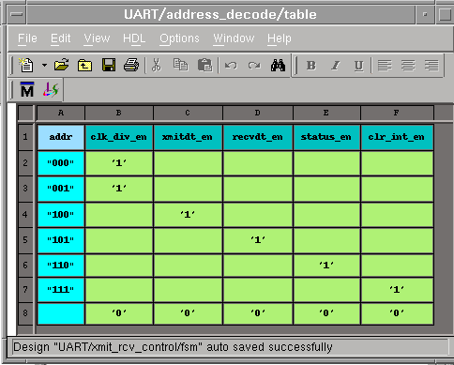Click the Find binoculars icon
Viewport: 454px width, 365px height.
coord(278,65)
